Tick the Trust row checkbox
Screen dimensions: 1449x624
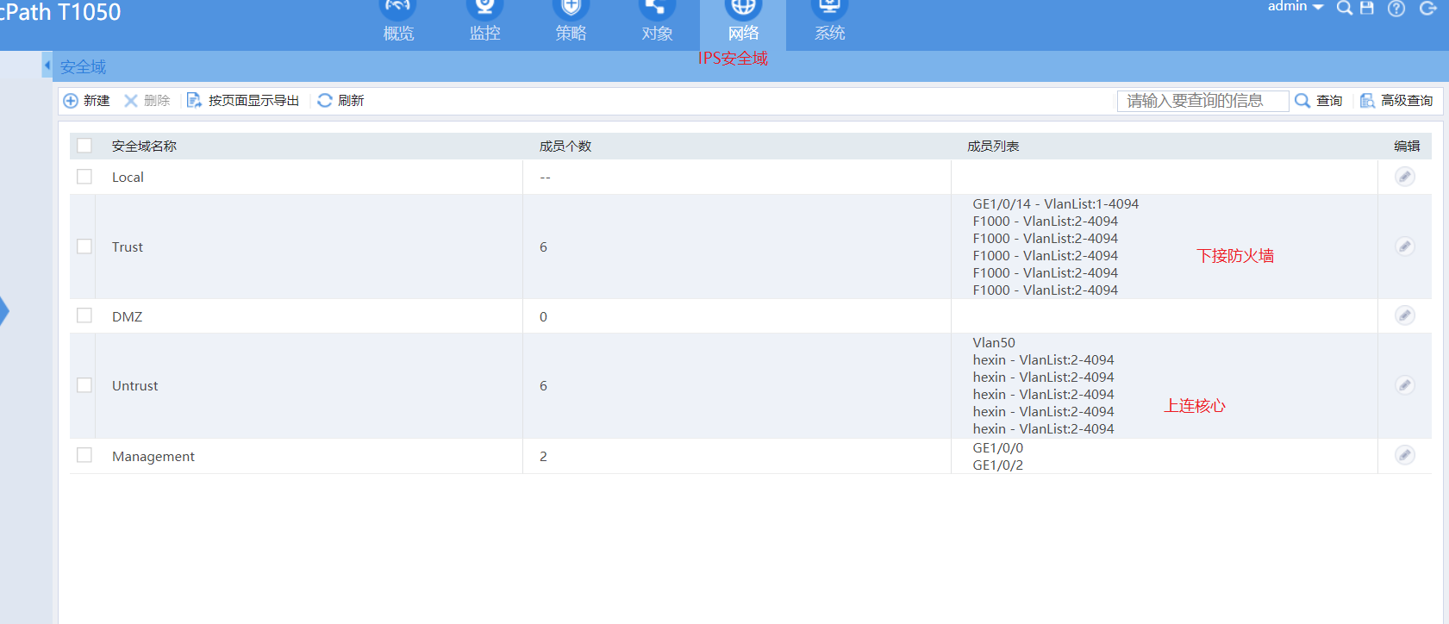(x=84, y=246)
